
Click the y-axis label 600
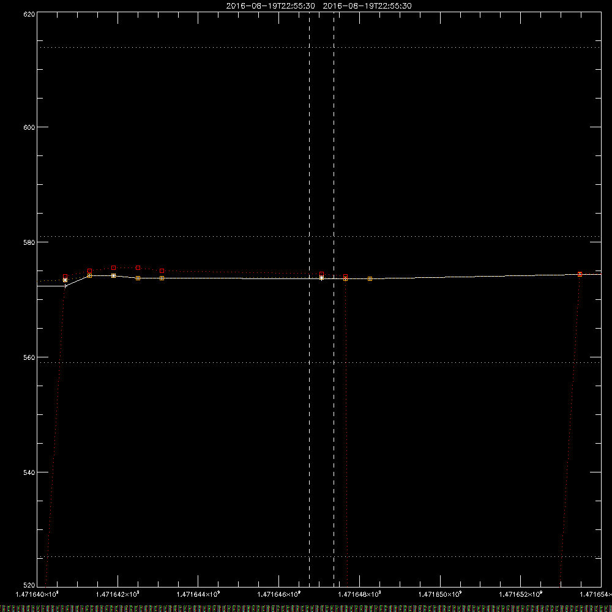[x=29, y=127]
